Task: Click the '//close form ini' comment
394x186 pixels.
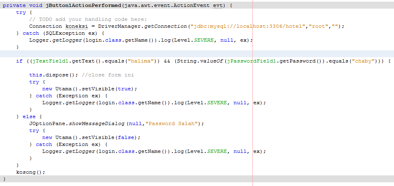Action: click(108, 75)
